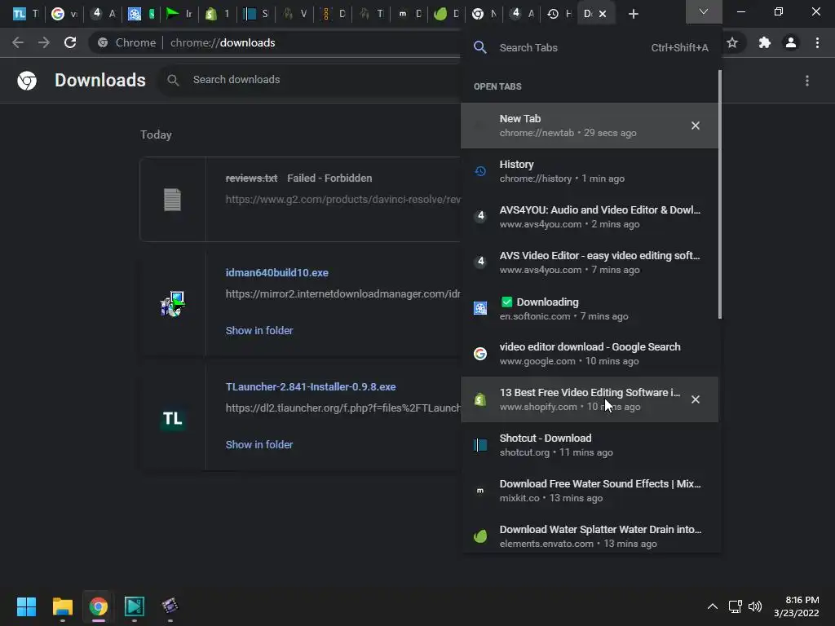835x626 pixels.
Task: Go back with the back arrow
Action: (18, 42)
